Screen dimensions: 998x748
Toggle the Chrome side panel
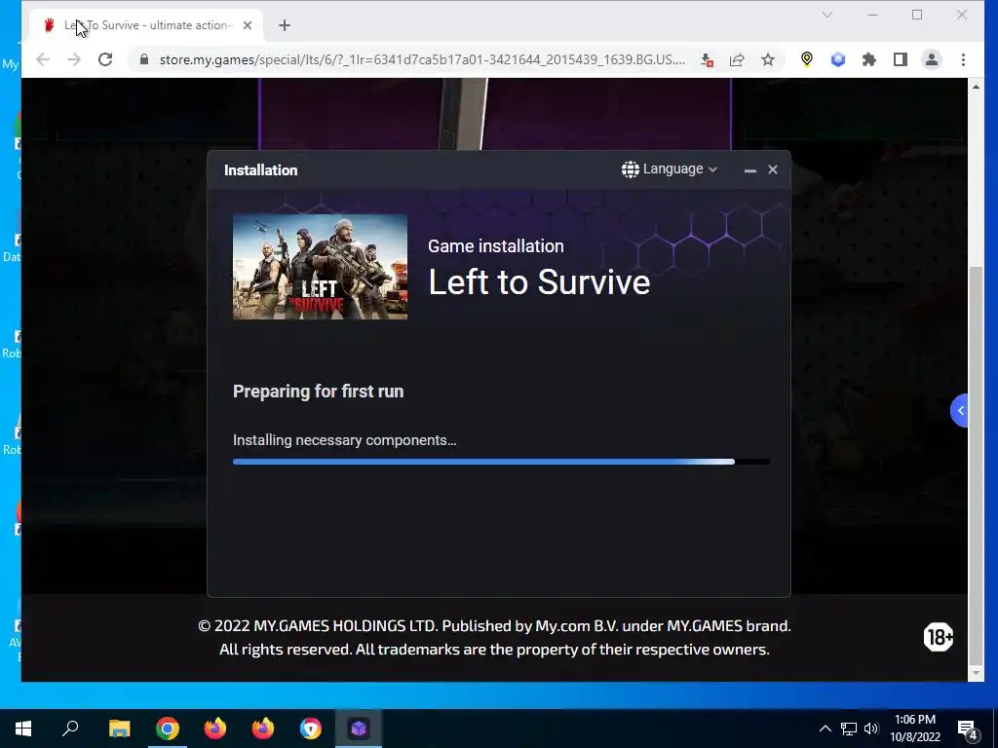coord(900,59)
